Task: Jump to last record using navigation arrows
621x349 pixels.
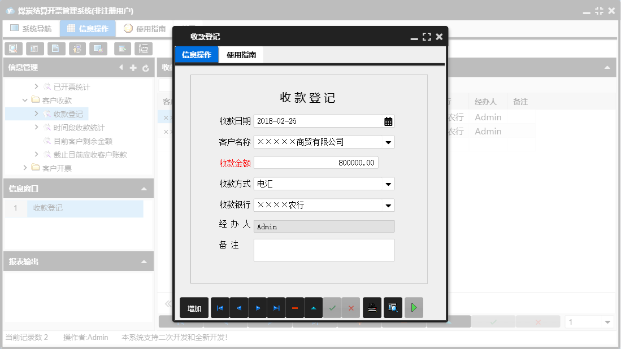Action: click(x=276, y=307)
